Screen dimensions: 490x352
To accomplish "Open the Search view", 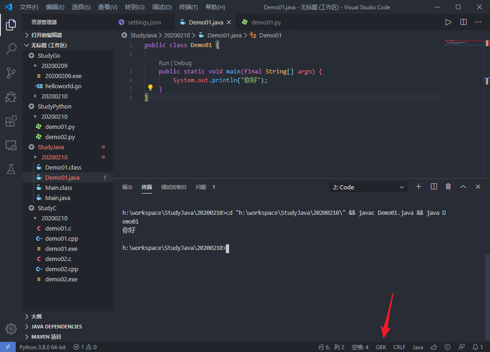I will coord(11,49).
